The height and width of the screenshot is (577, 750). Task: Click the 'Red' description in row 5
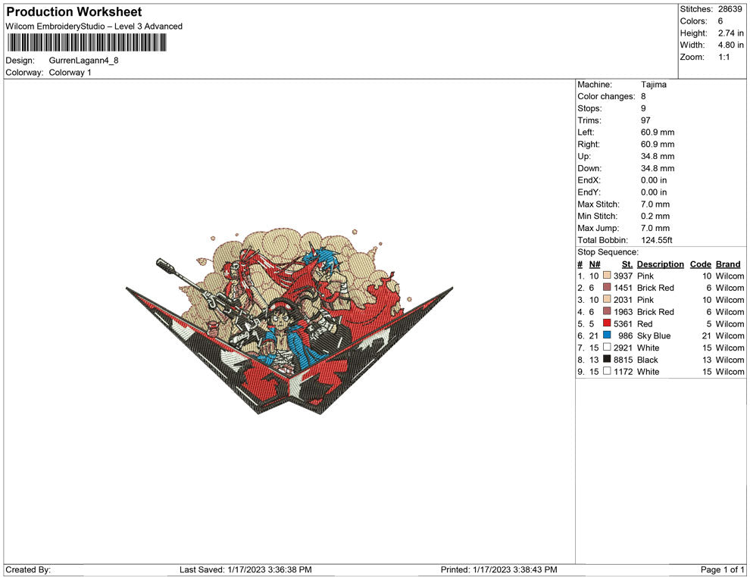pyautogui.click(x=644, y=323)
